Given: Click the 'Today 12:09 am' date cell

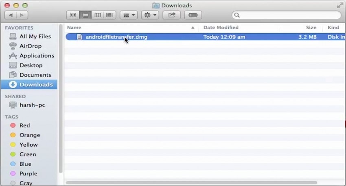Looking at the screenshot, I should tap(224, 37).
